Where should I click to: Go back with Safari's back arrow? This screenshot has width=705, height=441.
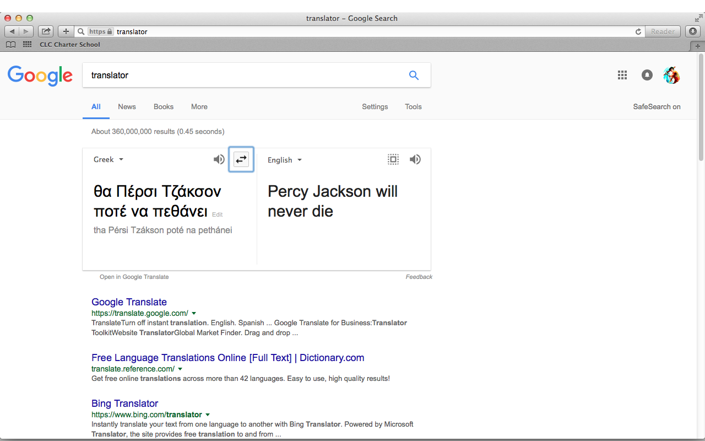point(12,31)
